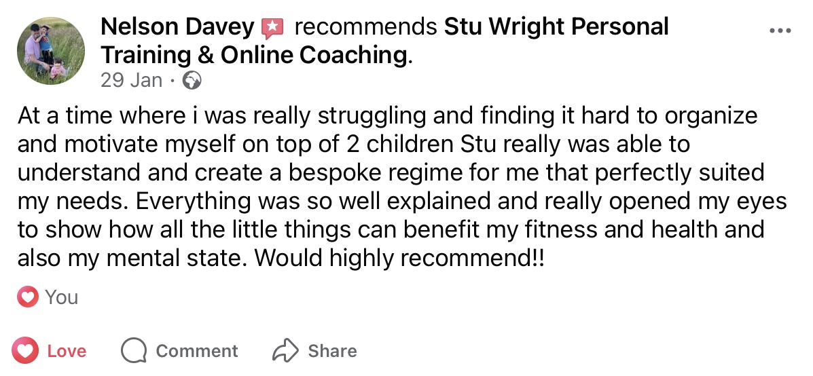The height and width of the screenshot is (376, 813).
Task: Toggle the Love heart icon off
Action: [26, 351]
